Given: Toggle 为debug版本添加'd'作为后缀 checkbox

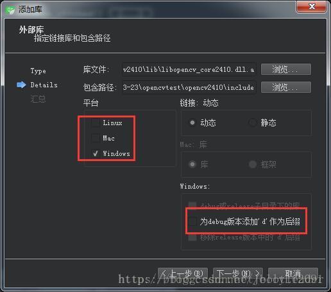Looking at the screenshot, I should [x=192, y=221].
